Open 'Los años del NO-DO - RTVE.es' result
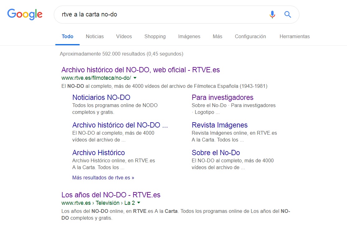This screenshot has height=229, width=347. pos(111,195)
